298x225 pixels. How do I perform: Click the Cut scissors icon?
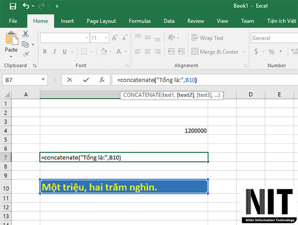pyautogui.click(x=25, y=34)
